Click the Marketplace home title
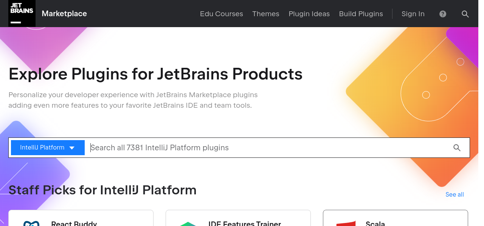This screenshot has height=226, width=484. point(64,14)
